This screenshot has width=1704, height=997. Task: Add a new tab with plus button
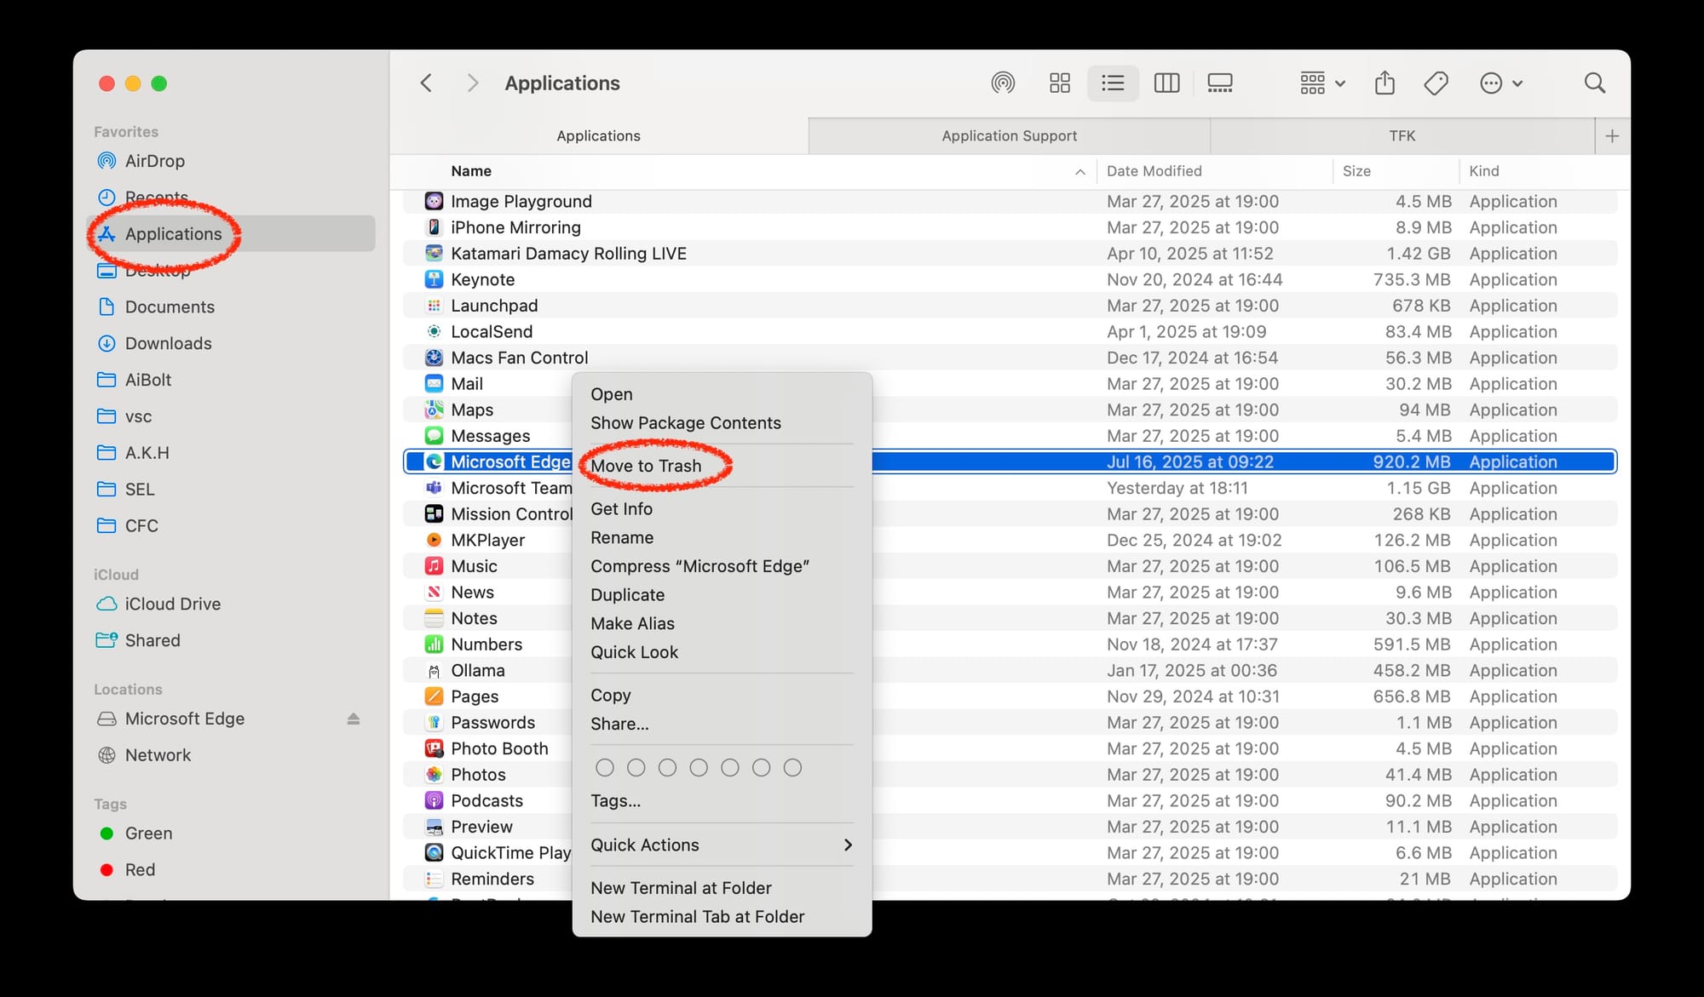[x=1612, y=136]
